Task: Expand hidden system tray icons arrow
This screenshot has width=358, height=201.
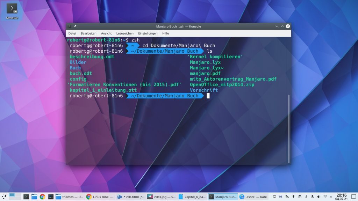Action: tap(331, 197)
